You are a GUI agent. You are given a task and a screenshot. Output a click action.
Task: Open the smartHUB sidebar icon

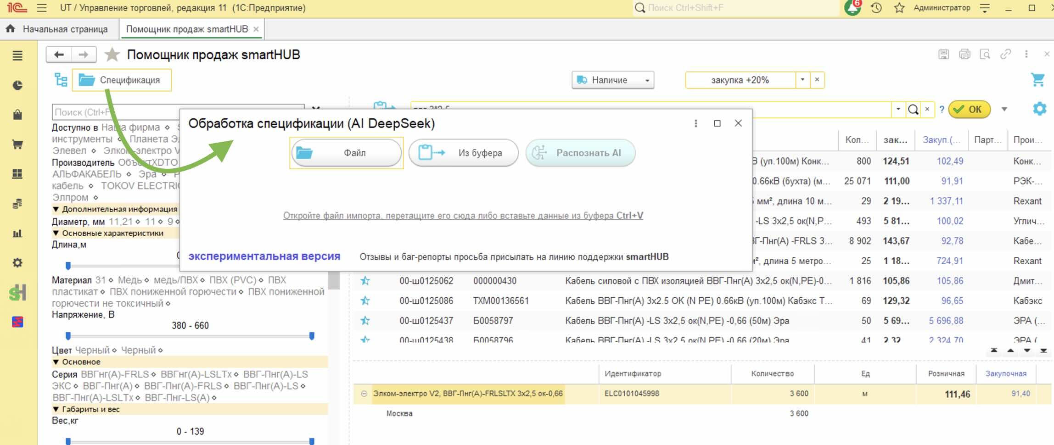click(x=17, y=292)
